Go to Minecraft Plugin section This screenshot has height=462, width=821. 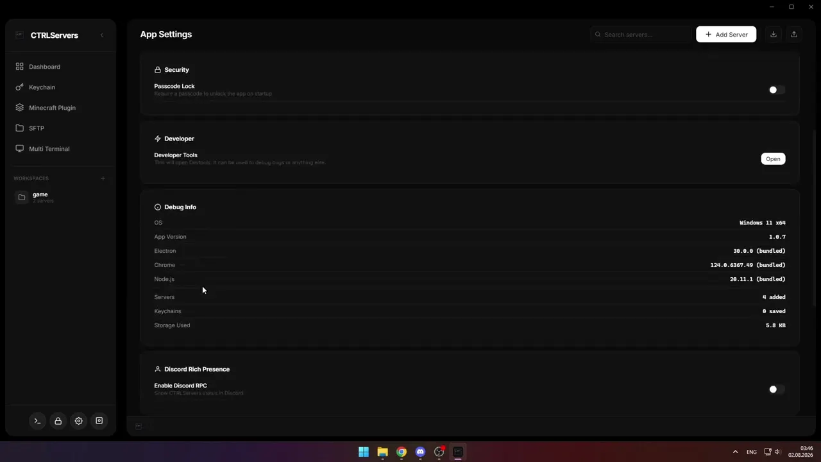pos(60,108)
